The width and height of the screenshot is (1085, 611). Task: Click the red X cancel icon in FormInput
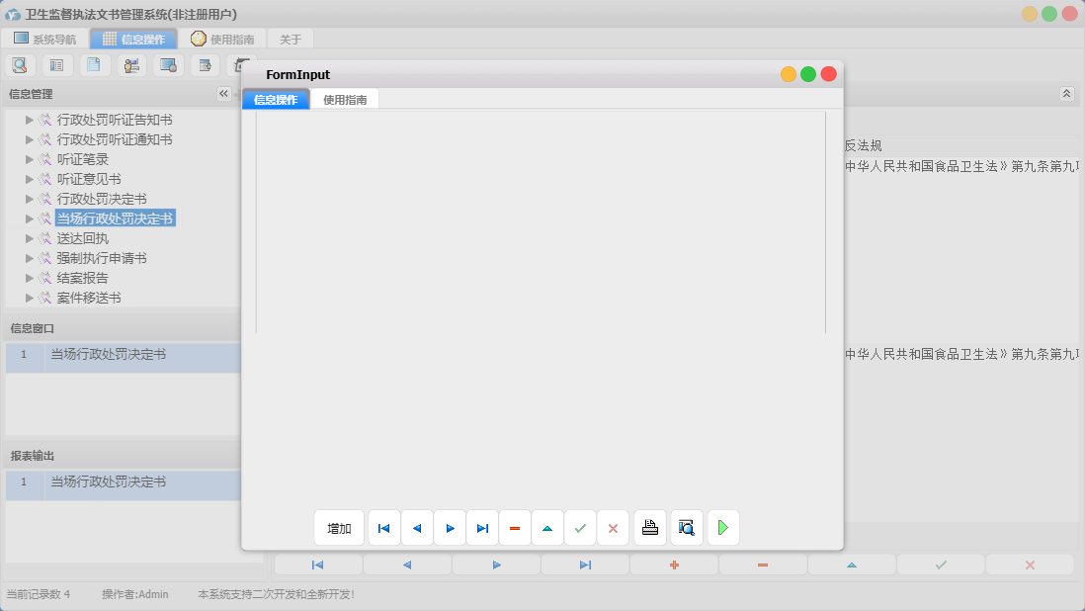613,528
